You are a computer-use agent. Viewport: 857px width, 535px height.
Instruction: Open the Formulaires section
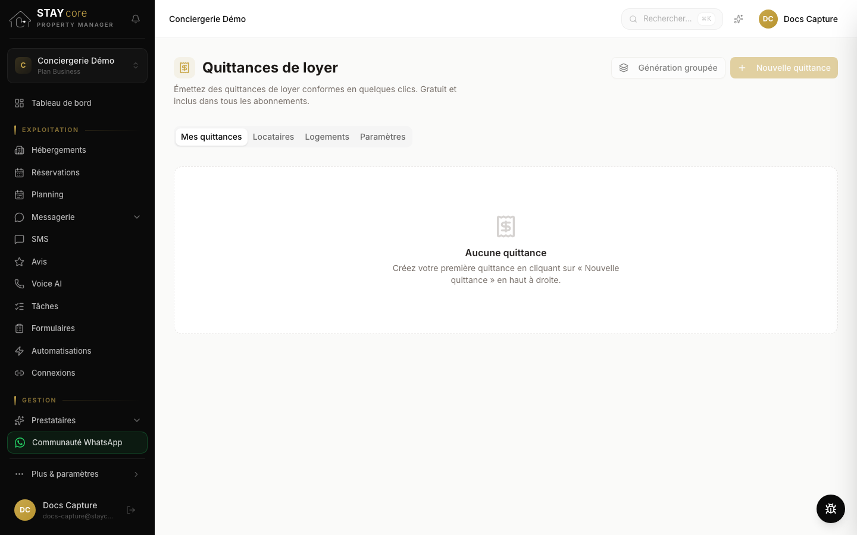(x=77, y=328)
